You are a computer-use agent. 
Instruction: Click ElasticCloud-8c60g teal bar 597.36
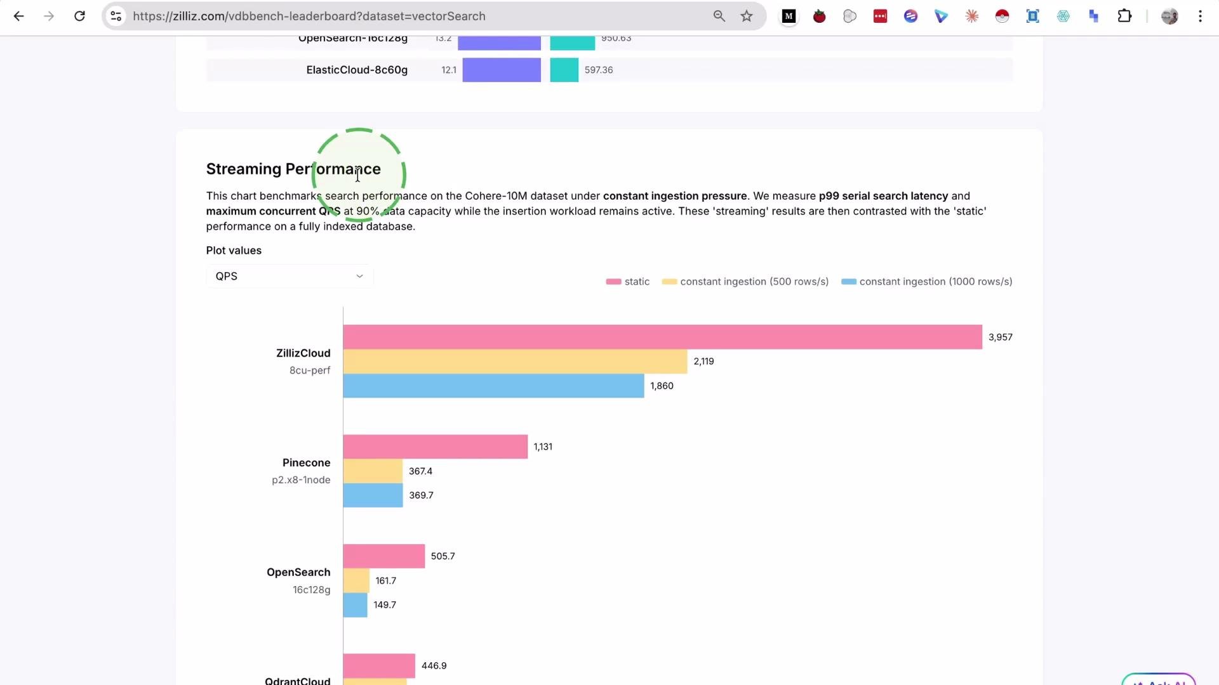pyautogui.click(x=564, y=70)
